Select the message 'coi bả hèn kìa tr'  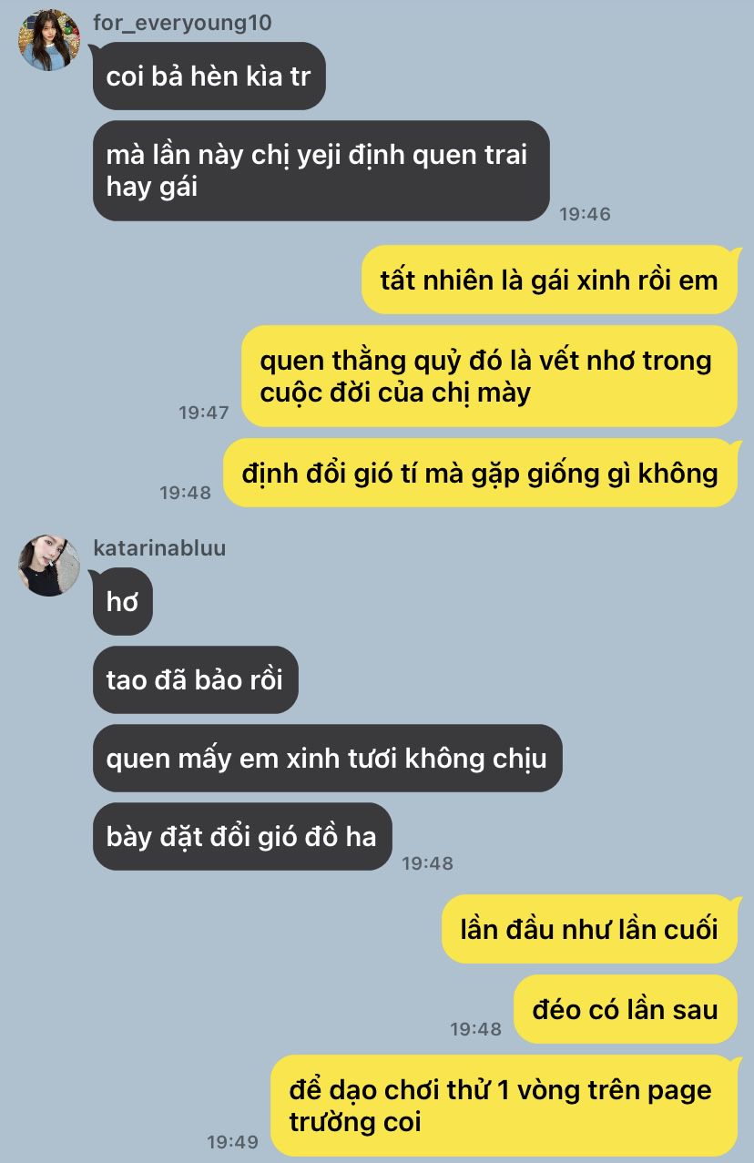(209, 77)
